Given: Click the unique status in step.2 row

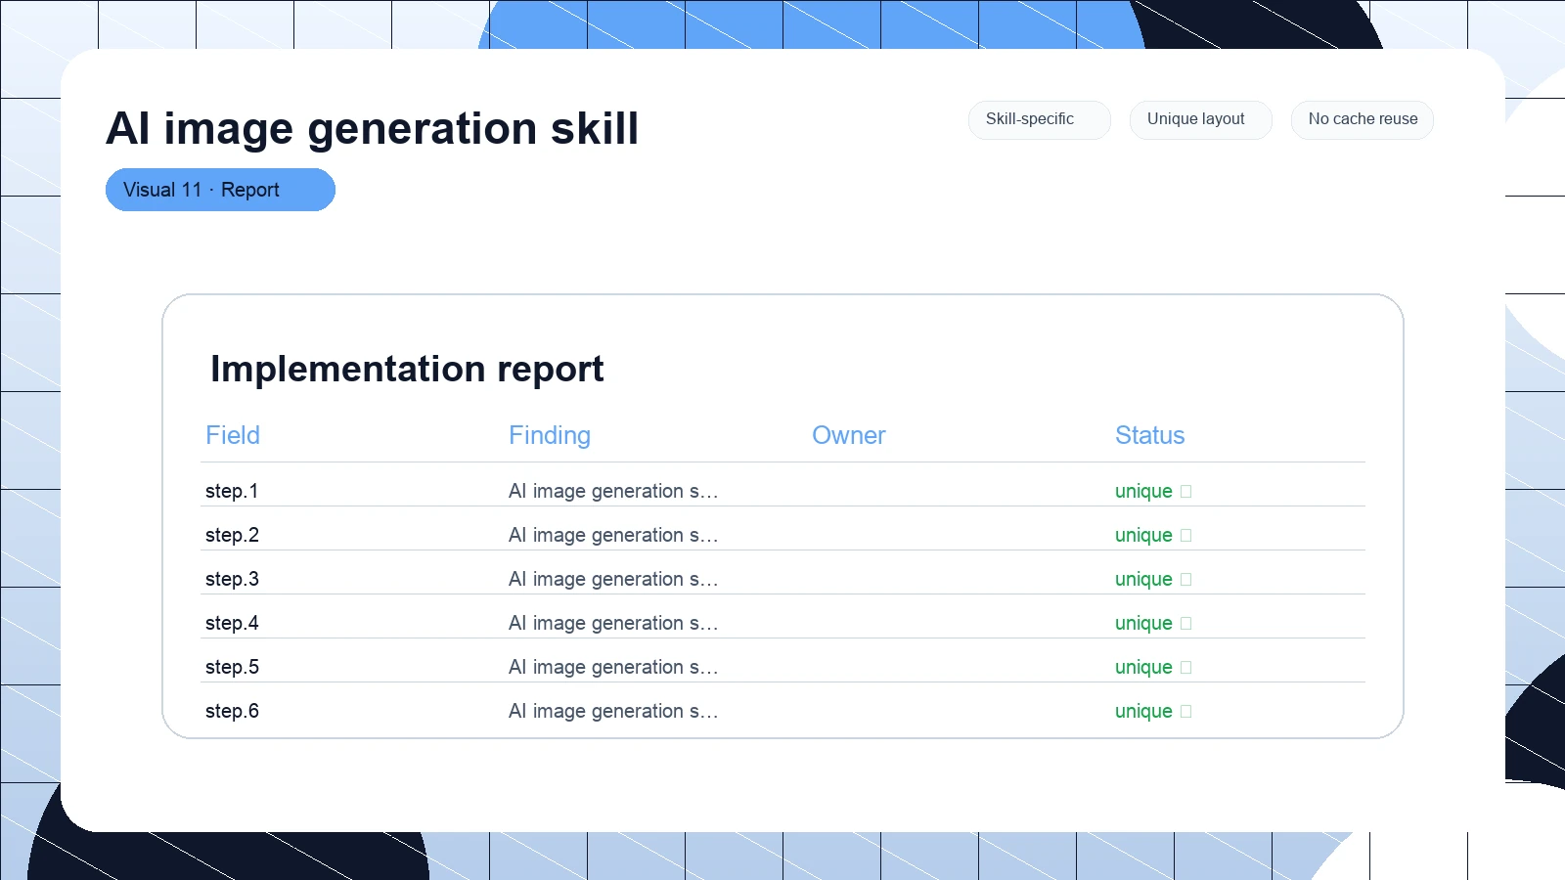Looking at the screenshot, I should [x=1143, y=535].
